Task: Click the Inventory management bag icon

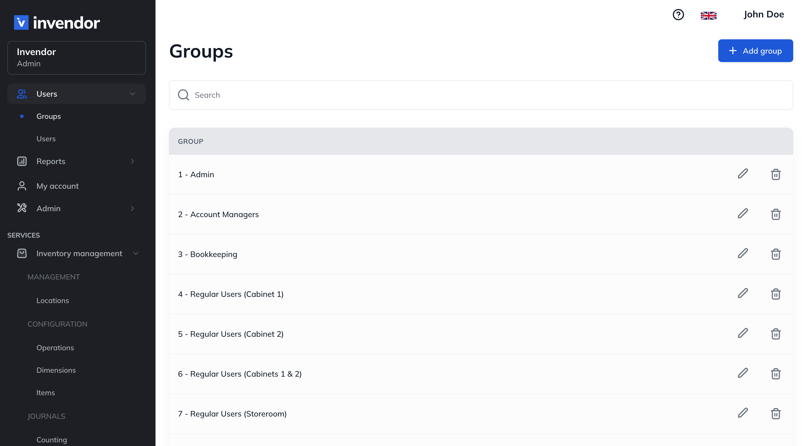Action: pos(22,253)
